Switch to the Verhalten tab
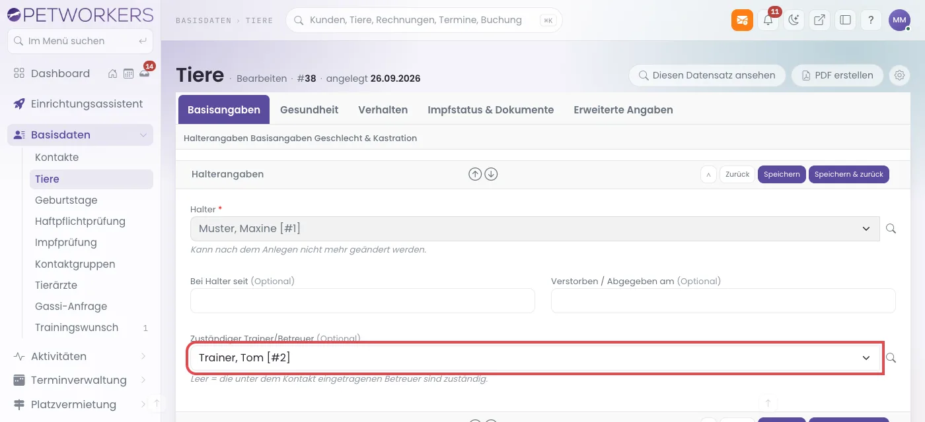 pyautogui.click(x=383, y=110)
